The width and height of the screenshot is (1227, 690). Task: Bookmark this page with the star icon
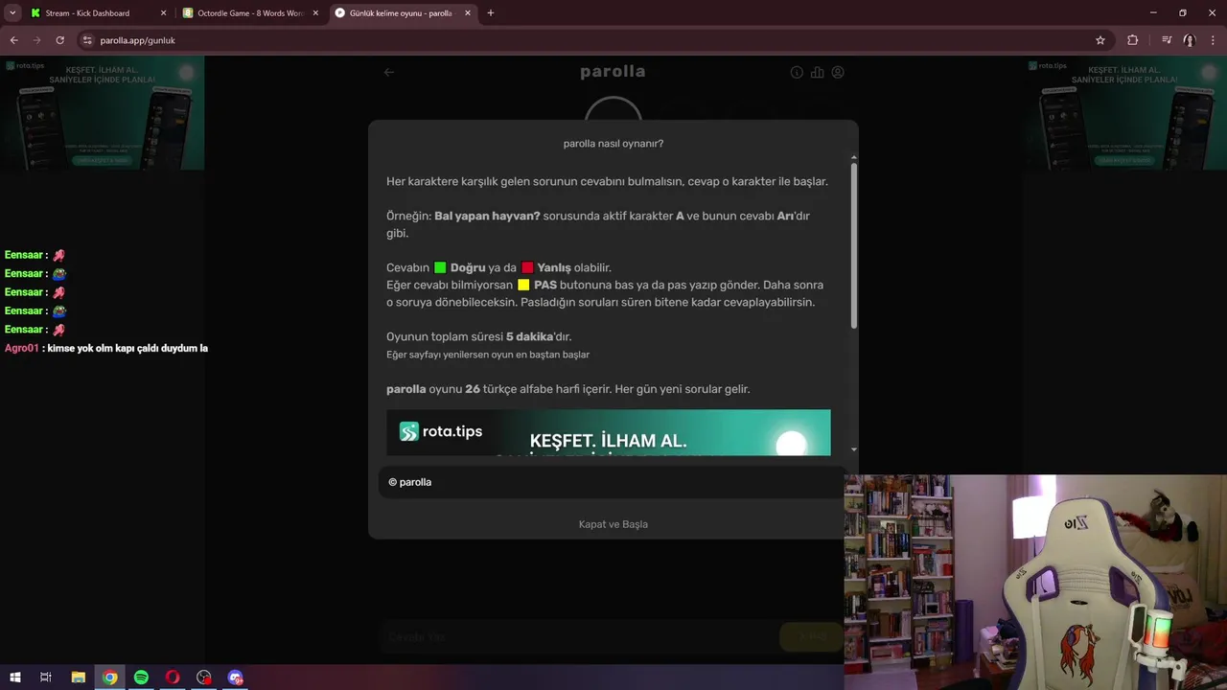point(1100,40)
